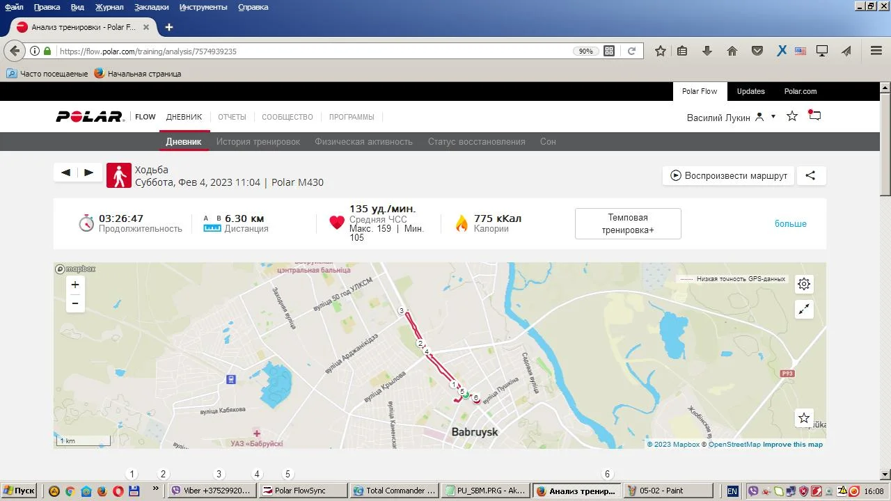Screen dimensions: 891x501
Task: Open the Файл menu
Action: tap(14, 7)
